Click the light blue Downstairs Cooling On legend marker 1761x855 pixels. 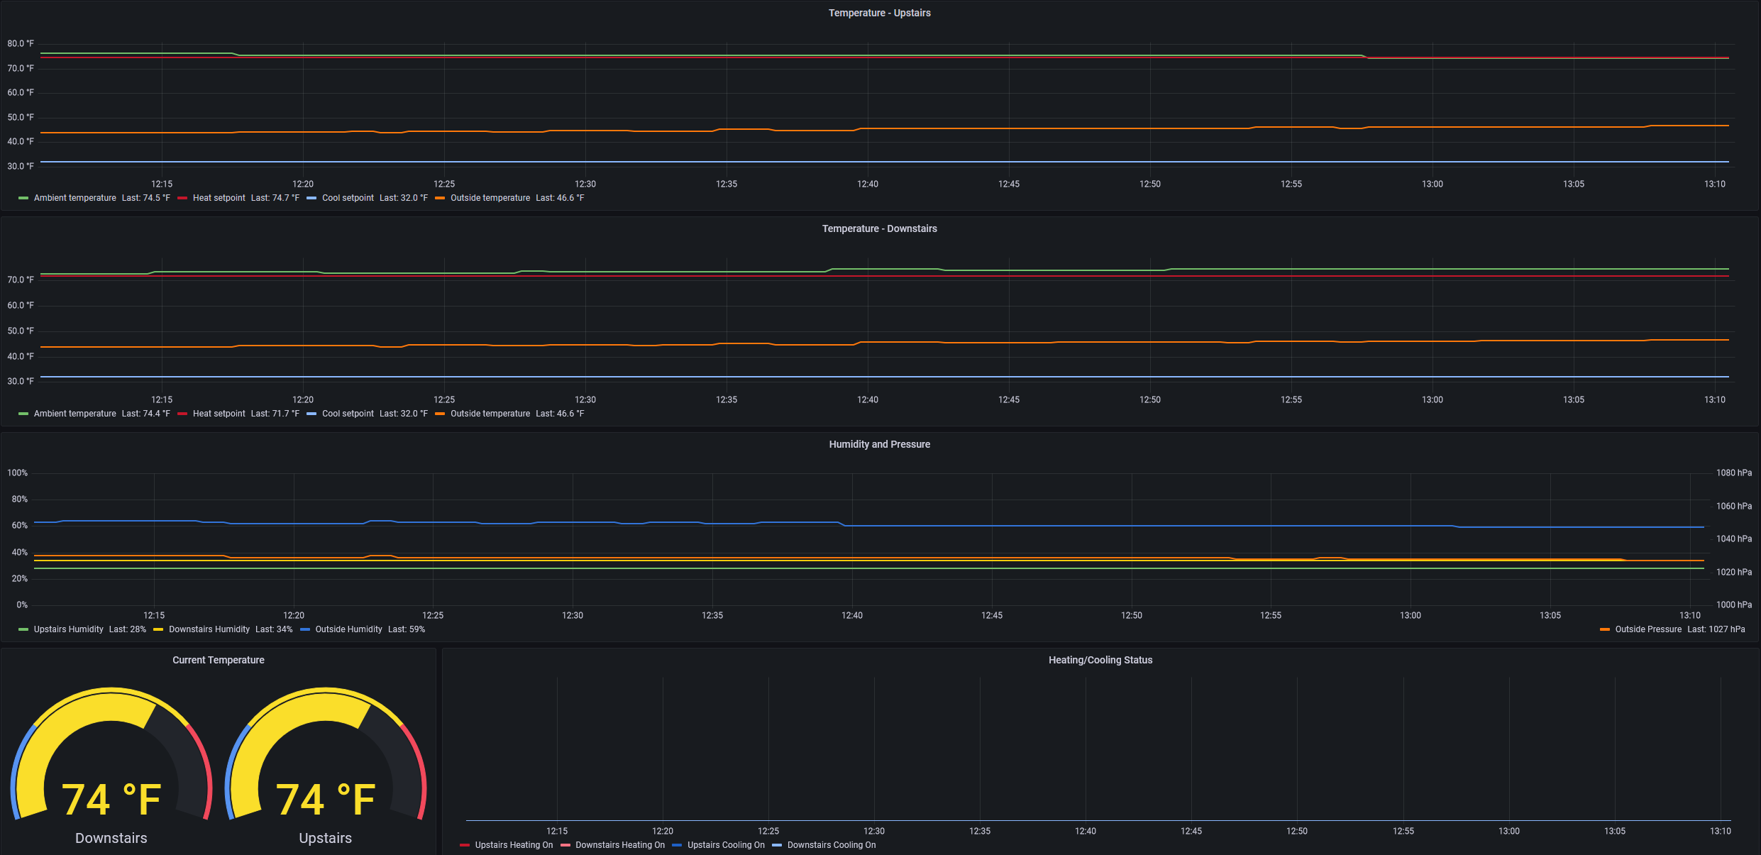pyautogui.click(x=777, y=845)
